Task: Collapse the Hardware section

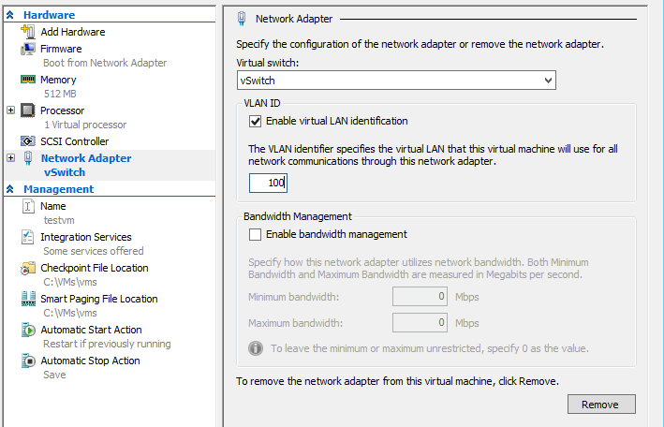Action: point(10,15)
